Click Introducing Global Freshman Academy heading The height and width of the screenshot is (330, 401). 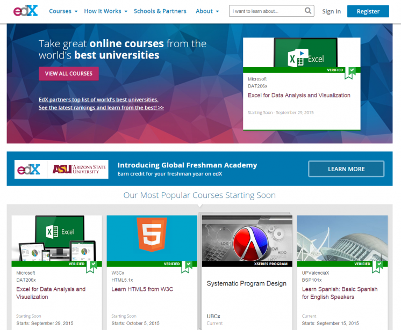pos(187,165)
